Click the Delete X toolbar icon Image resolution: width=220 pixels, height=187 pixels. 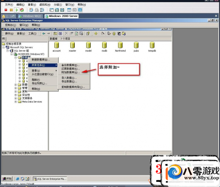pyautogui.click(x=66, y=33)
